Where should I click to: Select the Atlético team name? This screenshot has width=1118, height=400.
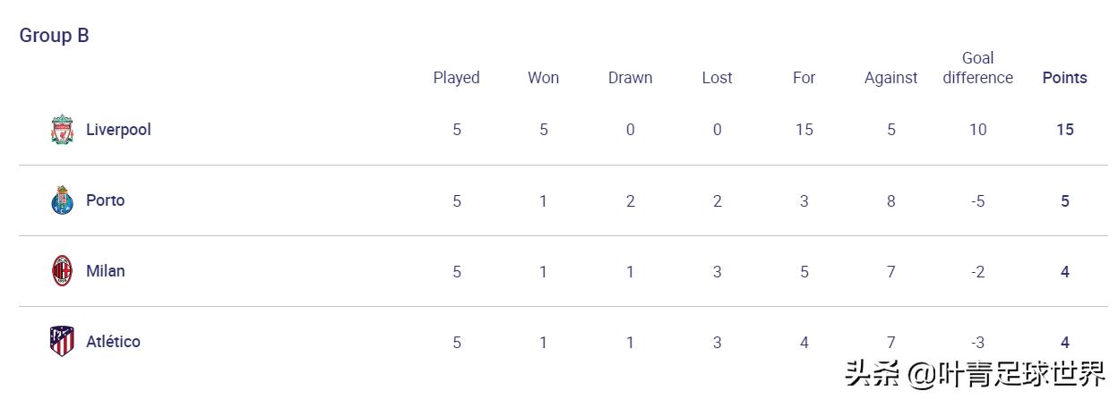[113, 342]
